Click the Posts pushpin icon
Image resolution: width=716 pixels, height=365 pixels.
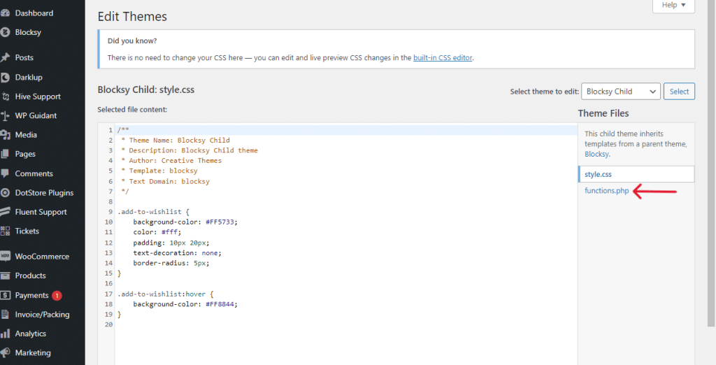pyautogui.click(x=5, y=57)
